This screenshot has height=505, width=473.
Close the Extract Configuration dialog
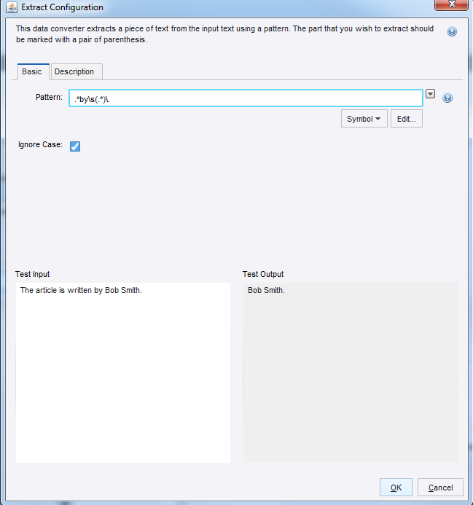tap(451, 4)
